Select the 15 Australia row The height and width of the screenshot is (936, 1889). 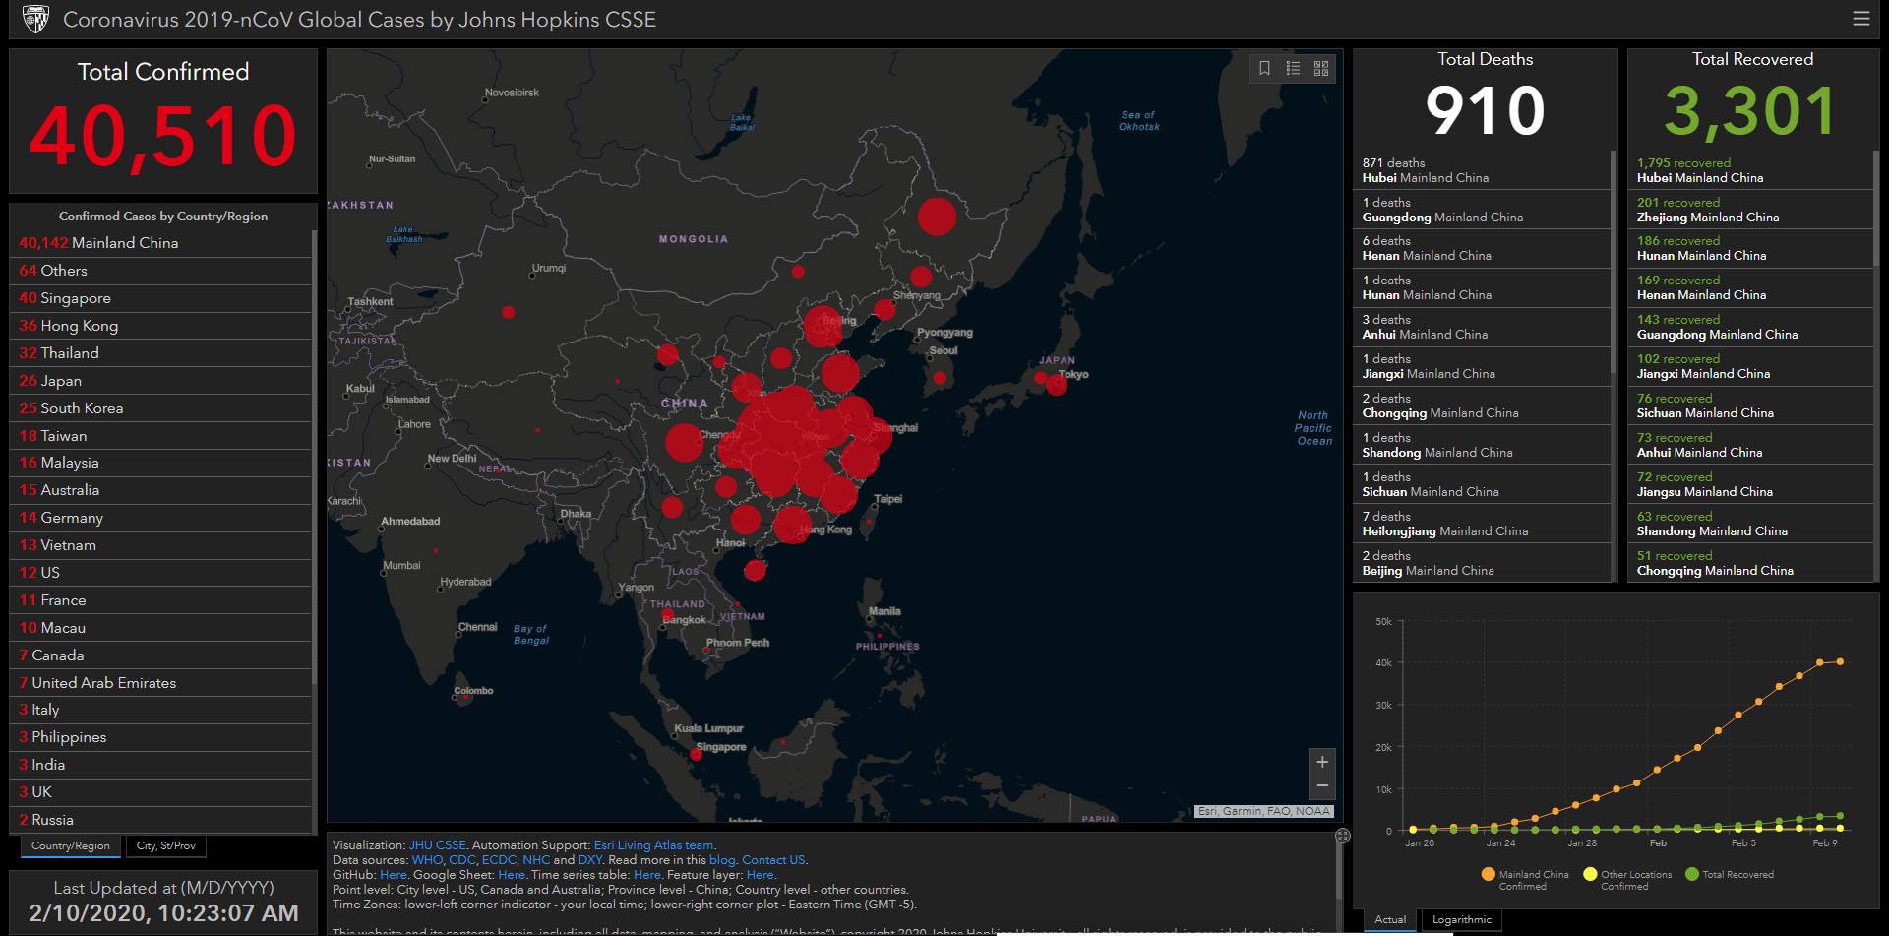(x=162, y=490)
